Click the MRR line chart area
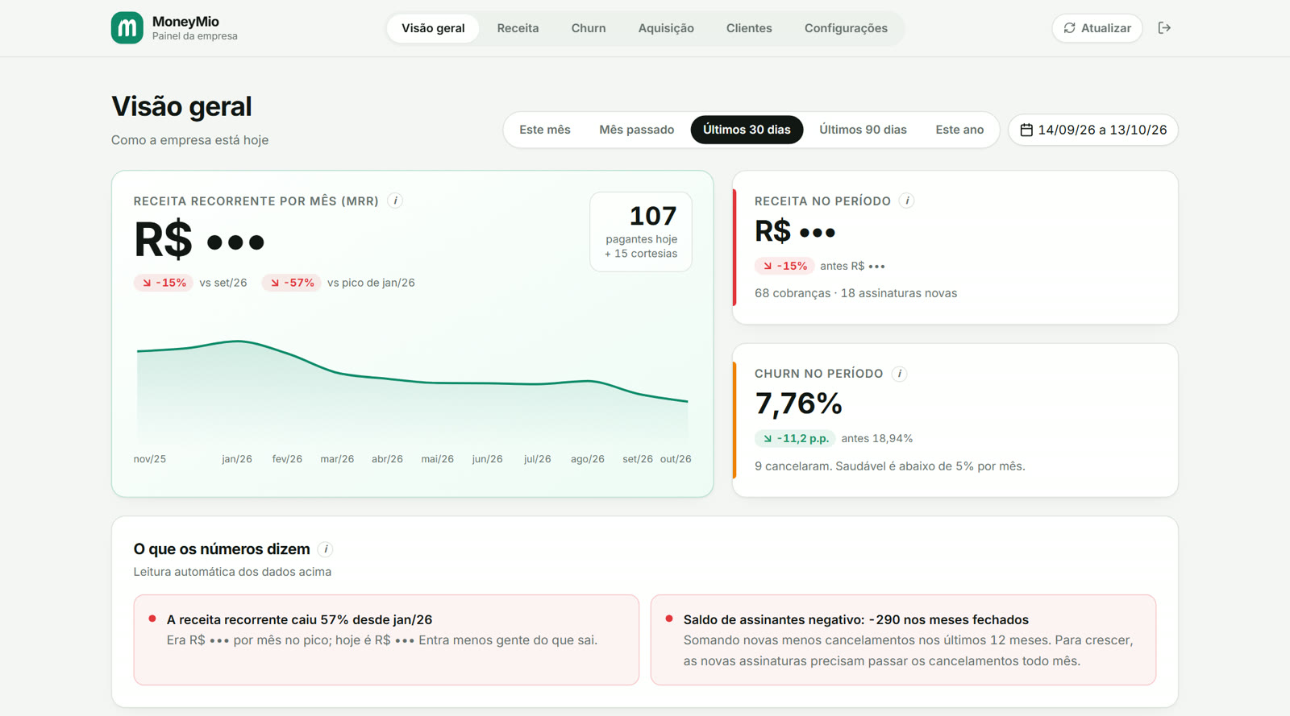This screenshot has width=1290, height=716. (412, 391)
